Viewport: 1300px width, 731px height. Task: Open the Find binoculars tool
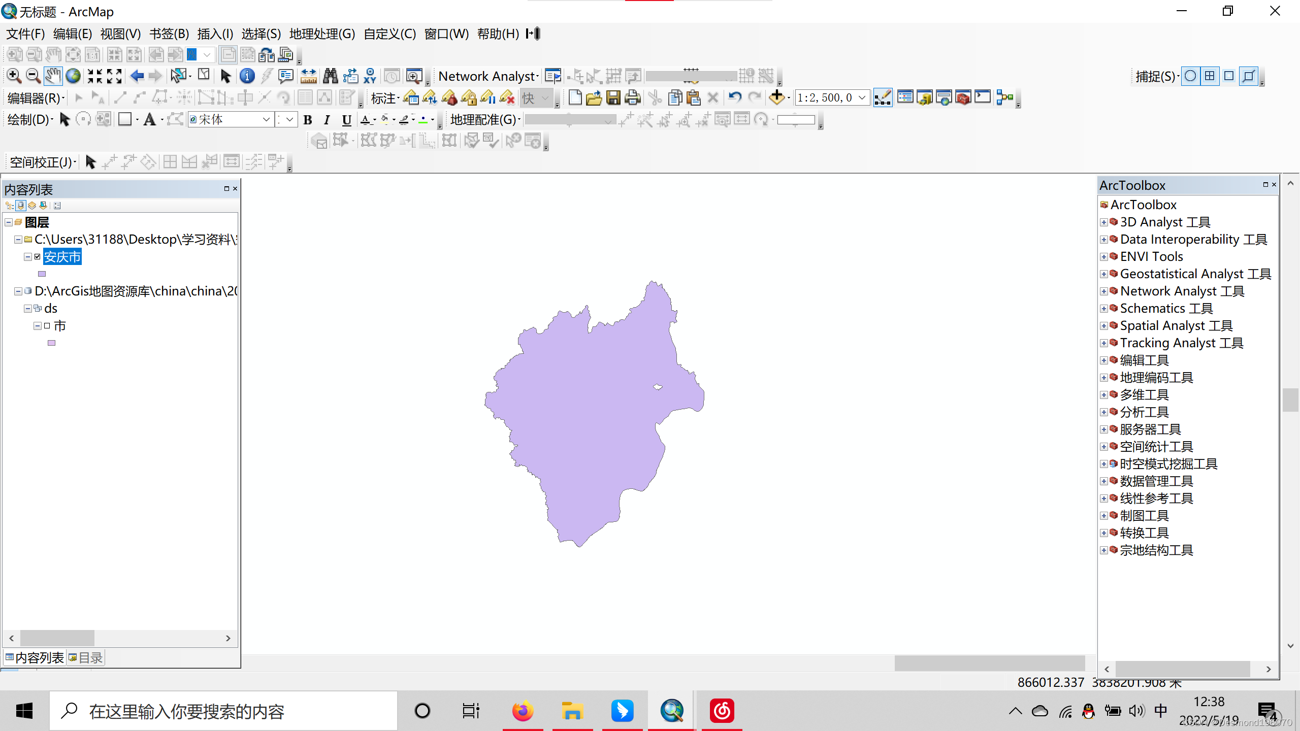(330, 76)
